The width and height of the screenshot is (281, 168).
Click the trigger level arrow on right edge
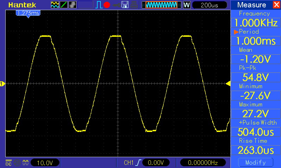[x=228, y=83]
